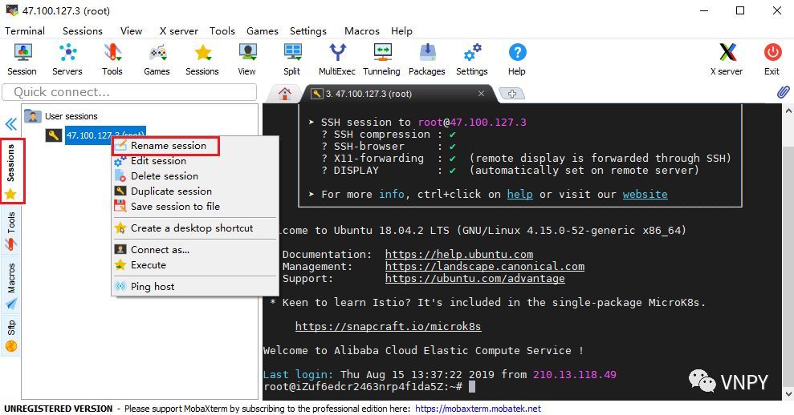Open the mobaxterm.mobatek.net link
The image size is (794, 415).
478,409
